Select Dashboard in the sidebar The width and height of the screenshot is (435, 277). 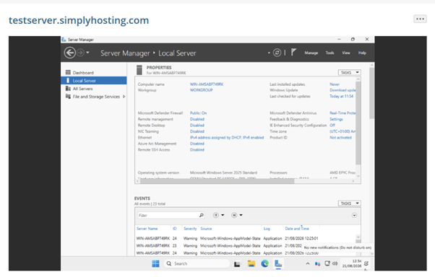94,73
